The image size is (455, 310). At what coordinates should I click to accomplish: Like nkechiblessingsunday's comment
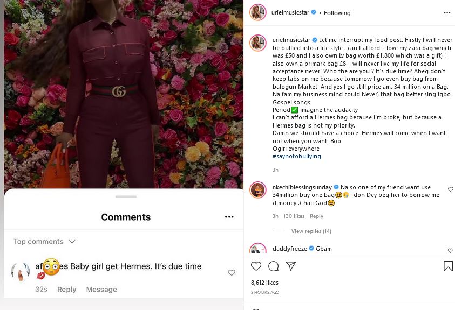pos(451,189)
